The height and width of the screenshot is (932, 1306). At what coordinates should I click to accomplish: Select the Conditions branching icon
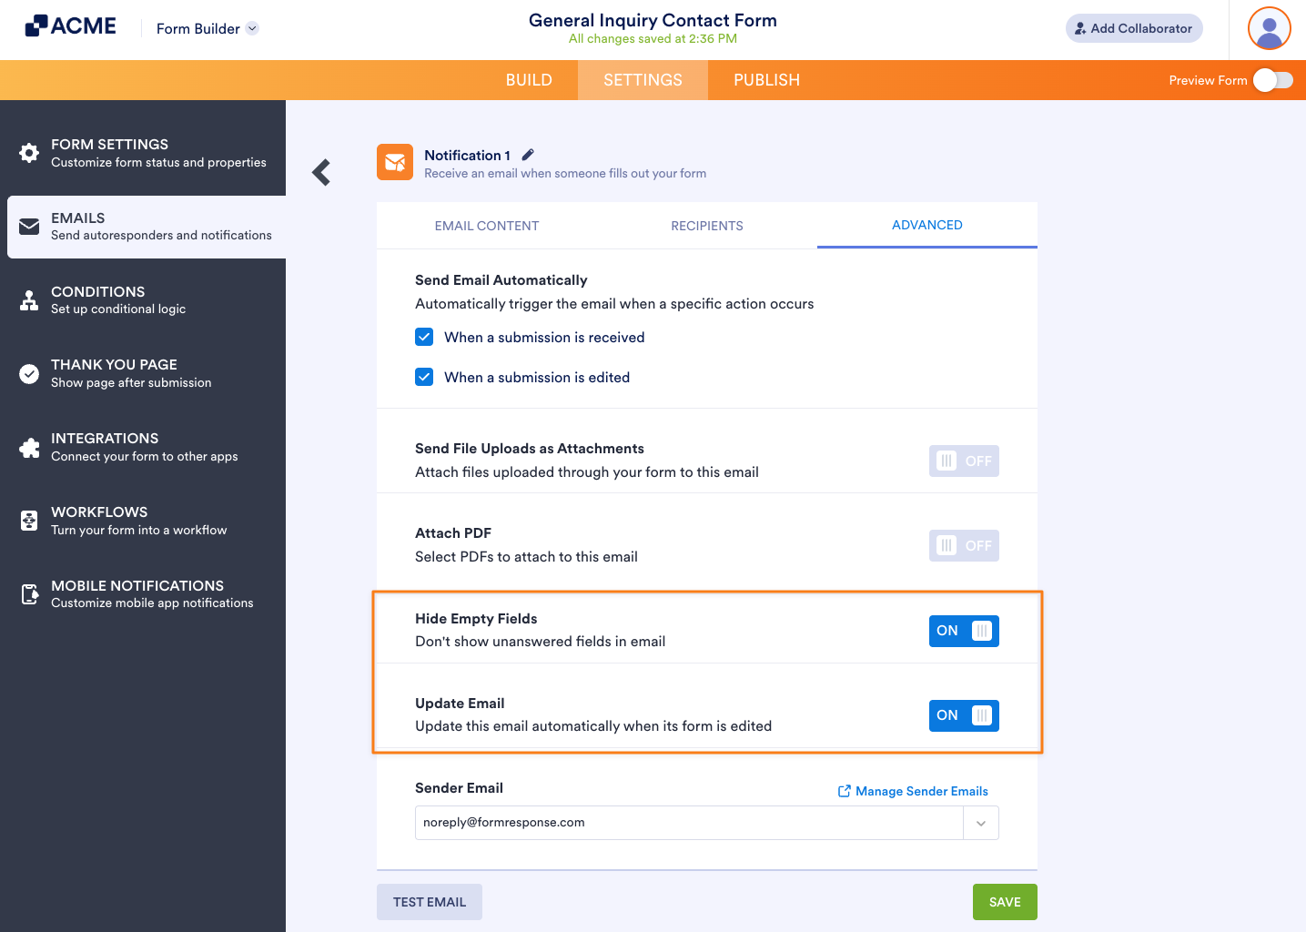[x=27, y=299]
